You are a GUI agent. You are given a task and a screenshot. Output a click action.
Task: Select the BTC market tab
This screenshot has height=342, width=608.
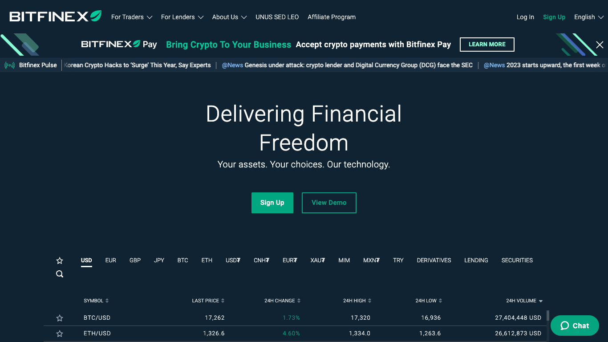point(183,261)
